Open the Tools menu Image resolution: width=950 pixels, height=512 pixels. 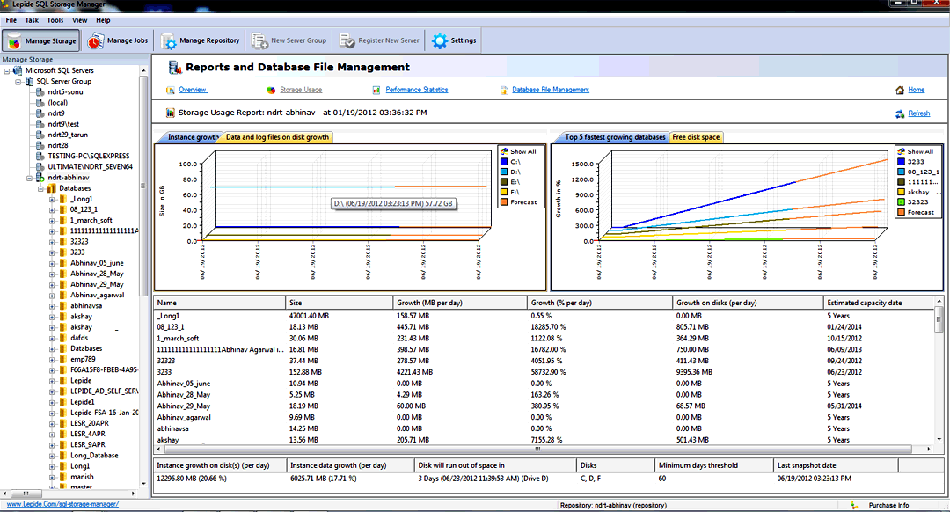pos(55,19)
